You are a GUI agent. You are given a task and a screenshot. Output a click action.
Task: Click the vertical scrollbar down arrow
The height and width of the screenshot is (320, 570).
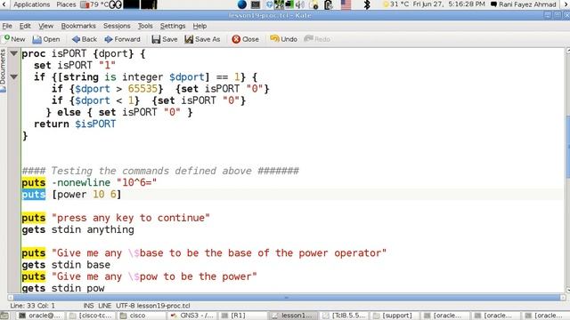click(x=567, y=290)
